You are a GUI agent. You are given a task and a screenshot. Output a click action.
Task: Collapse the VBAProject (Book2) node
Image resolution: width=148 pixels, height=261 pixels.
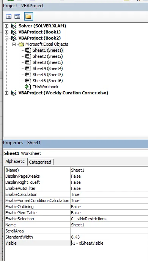click(6, 38)
